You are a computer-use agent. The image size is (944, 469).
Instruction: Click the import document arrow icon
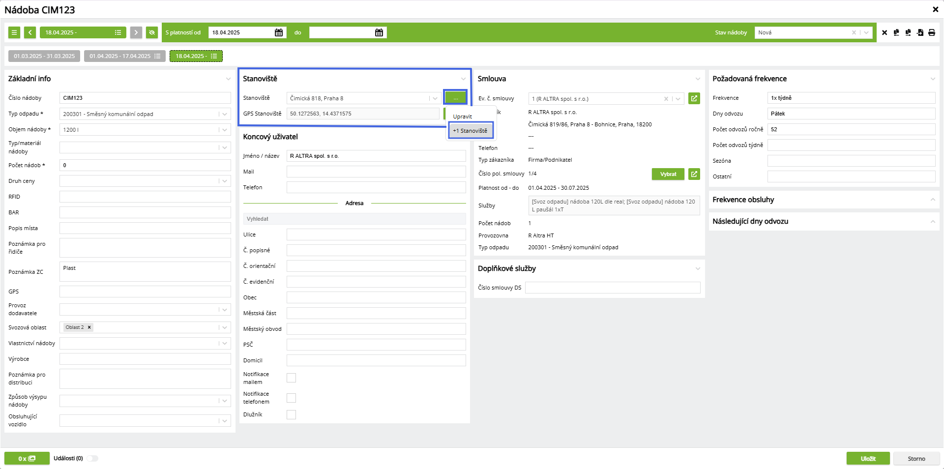click(920, 32)
